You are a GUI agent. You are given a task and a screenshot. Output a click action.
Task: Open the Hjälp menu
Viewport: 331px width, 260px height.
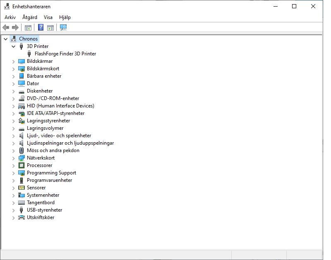[x=65, y=17]
